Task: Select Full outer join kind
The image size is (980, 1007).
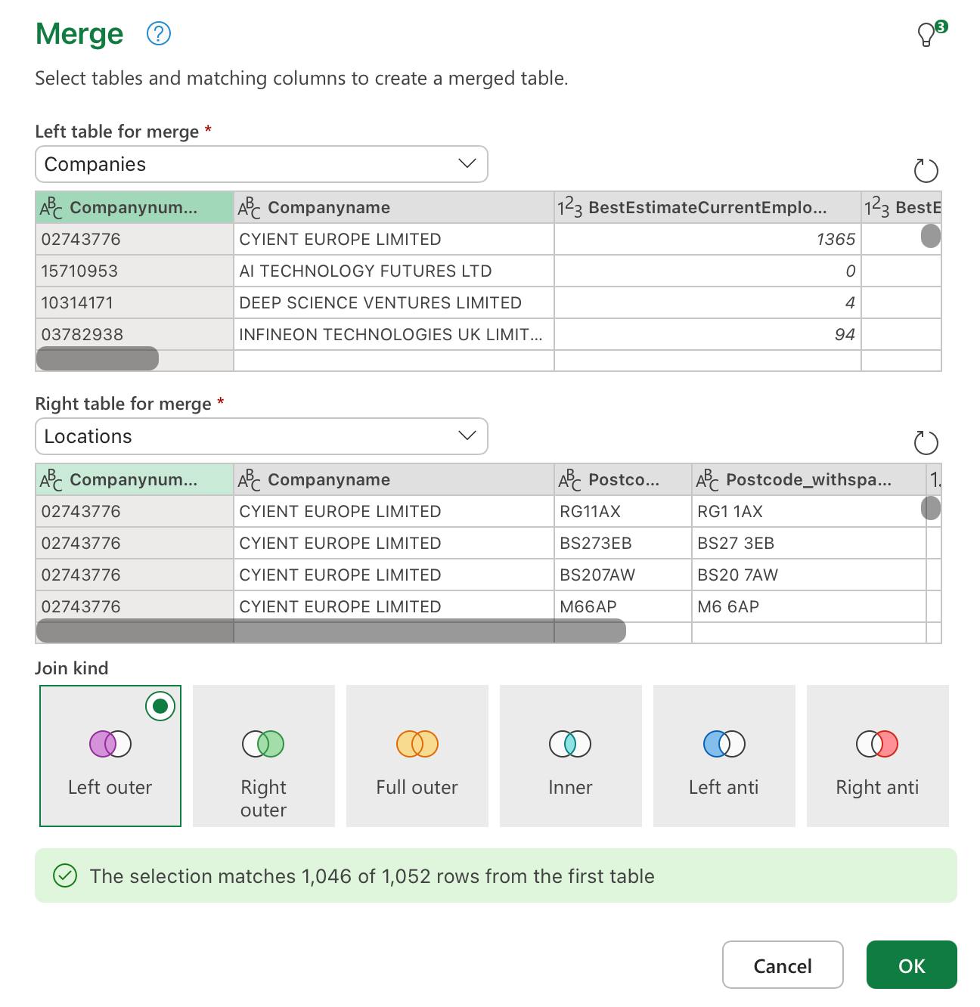Action: (417, 756)
